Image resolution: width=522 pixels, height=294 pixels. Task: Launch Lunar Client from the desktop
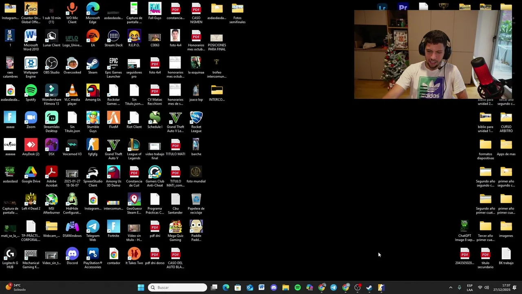coord(51,38)
